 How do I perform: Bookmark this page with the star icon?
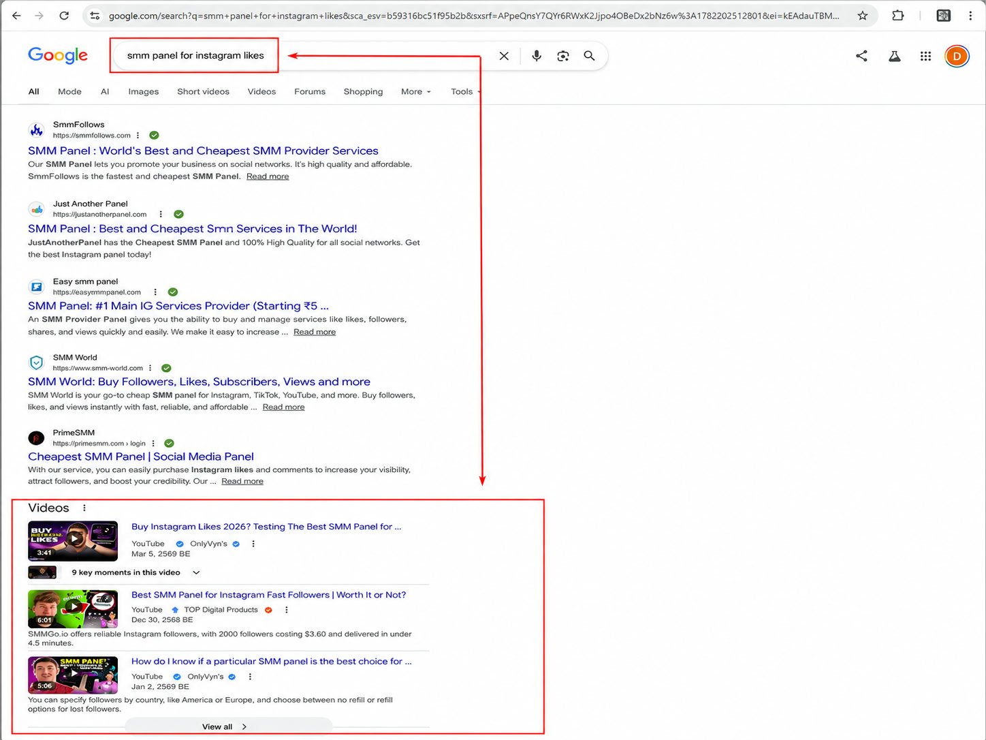[863, 16]
